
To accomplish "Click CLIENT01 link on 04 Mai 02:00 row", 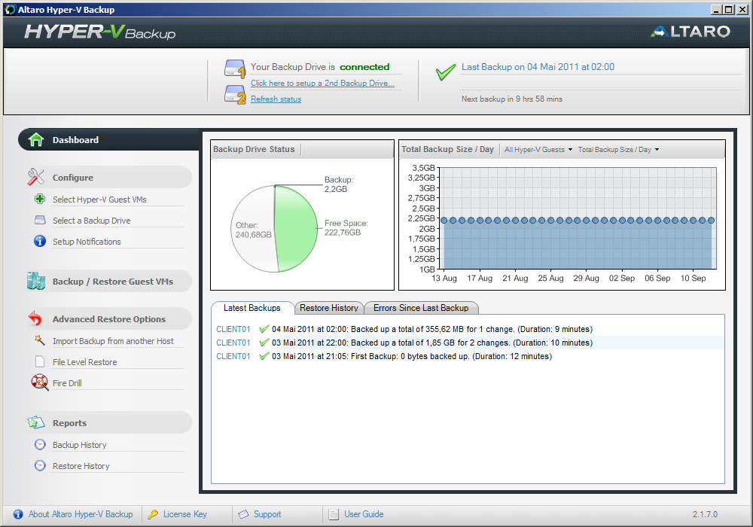I will pyautogui.click(x=233, y=329).
